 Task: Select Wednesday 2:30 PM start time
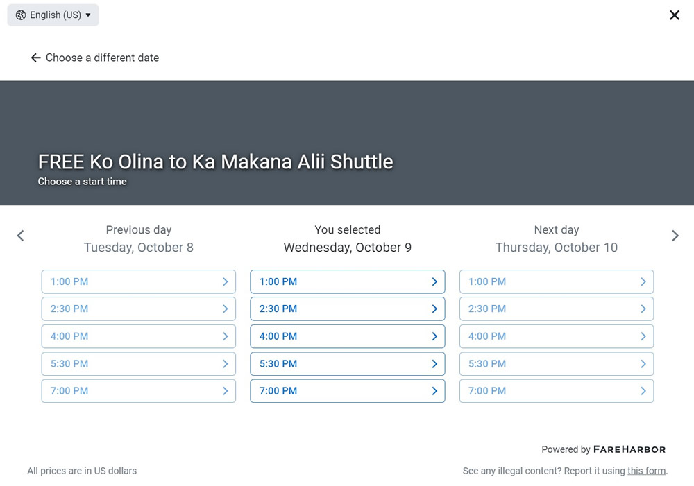(347, 309)
